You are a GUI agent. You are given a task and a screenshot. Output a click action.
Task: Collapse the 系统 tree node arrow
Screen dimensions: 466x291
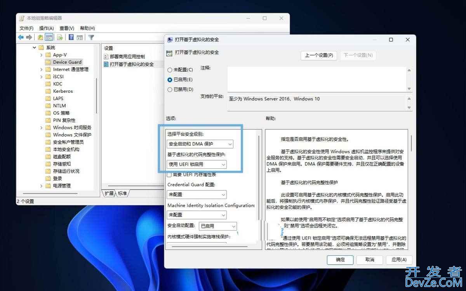point(34,47)
